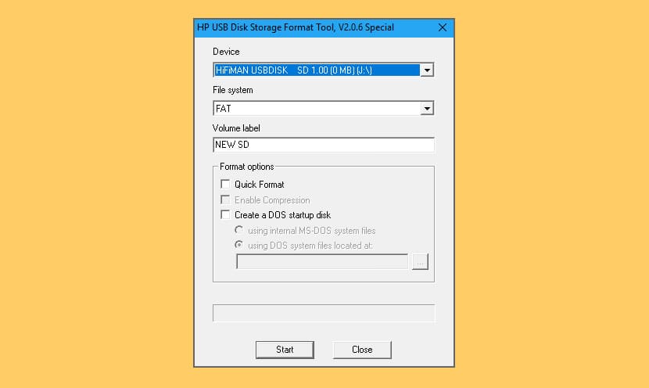The width and height of the screenshot is (649, 388).
Task: Click the empty format progress bar
Action: coord(324,313)
